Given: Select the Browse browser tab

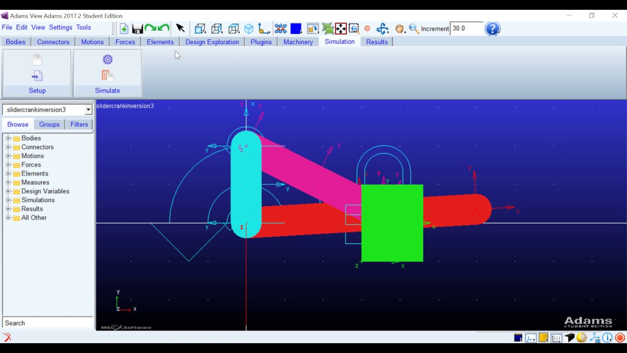Looking at the screenshot, I should point(18,125).
